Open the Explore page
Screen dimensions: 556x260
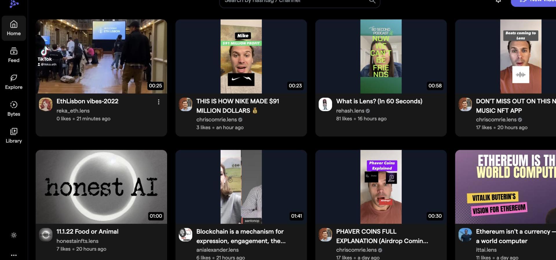(x=14, y=82)
